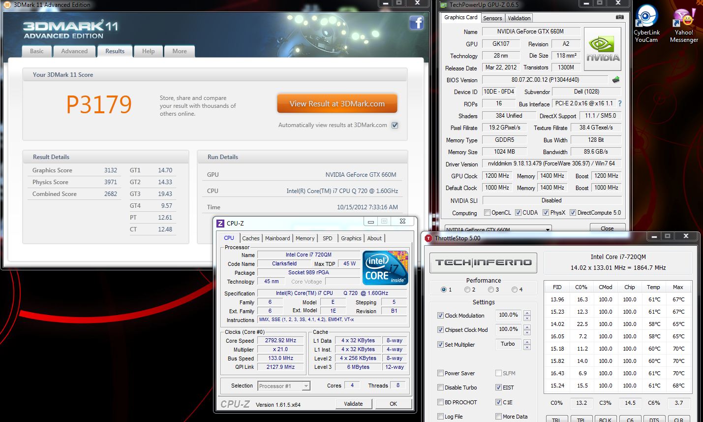Open the Help tab in 3DMark
This screenshot has height=422, width=703.
point(149,51)
